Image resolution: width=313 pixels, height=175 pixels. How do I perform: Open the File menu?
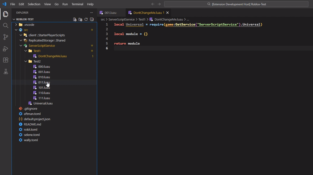(13, 4)
